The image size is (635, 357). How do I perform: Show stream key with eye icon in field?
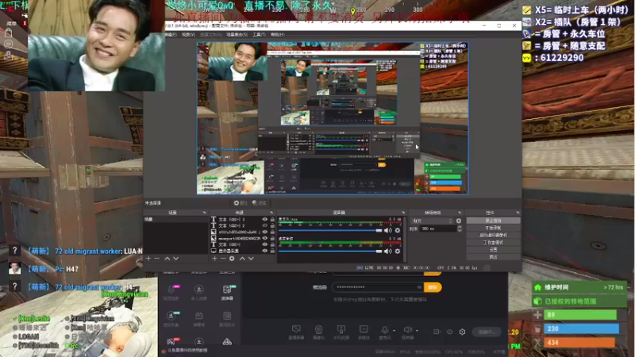click(x=419, y=287)
